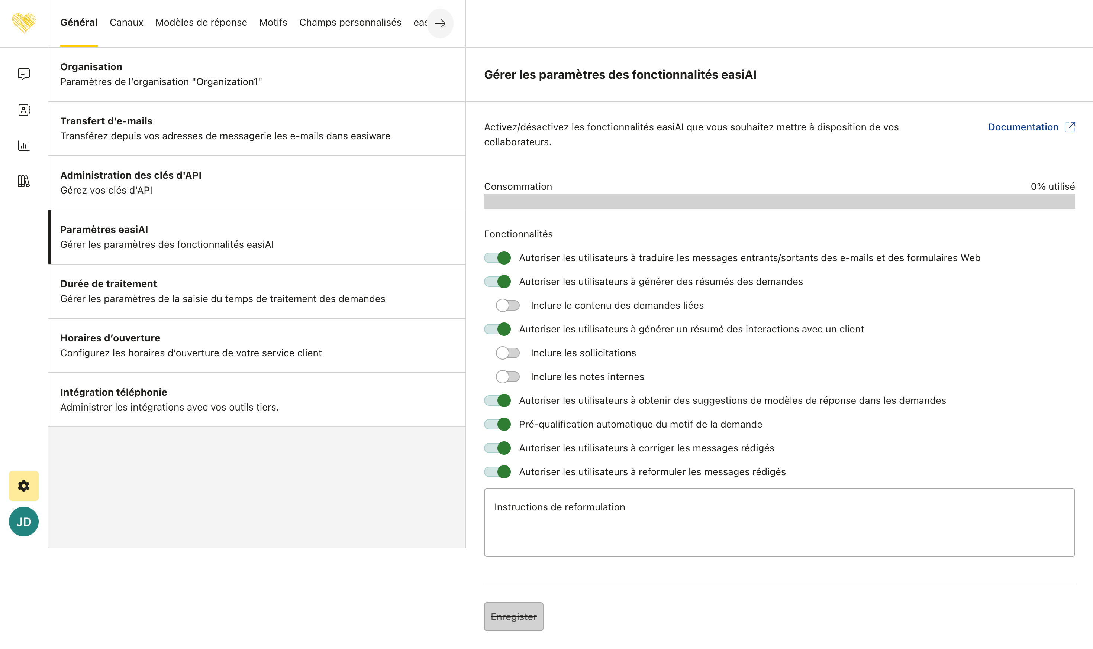Viewport: 1093px width, 649px height.
Task: Click the easiware heart logo
Action: point(24,23)
